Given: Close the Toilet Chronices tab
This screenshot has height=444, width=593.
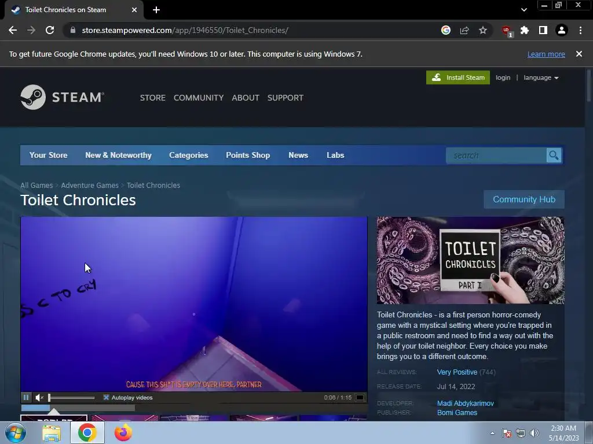Looking at the screenshot, I should [134, 10].
